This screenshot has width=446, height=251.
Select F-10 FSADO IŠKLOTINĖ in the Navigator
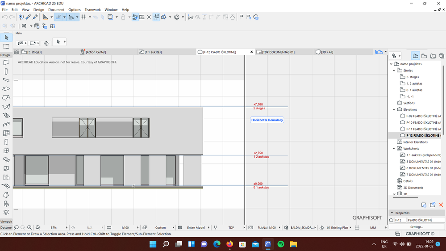pos(422,122)
